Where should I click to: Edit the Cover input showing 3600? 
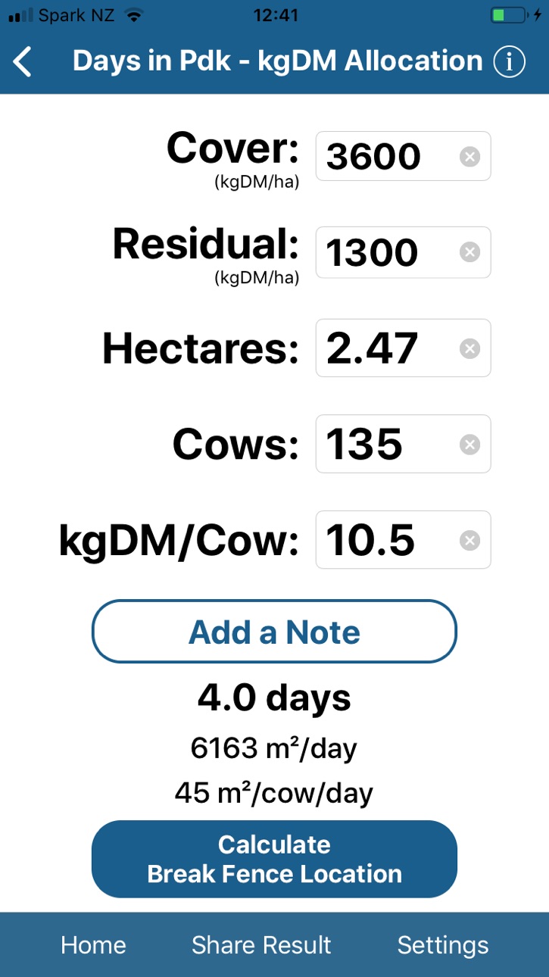click(403, 157)
